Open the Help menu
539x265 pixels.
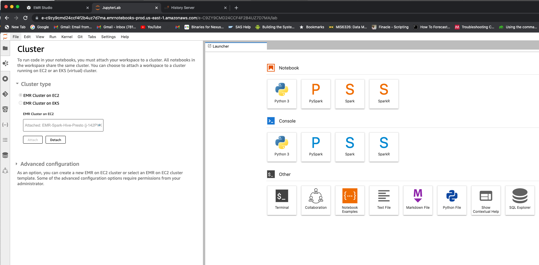point(125,37)
